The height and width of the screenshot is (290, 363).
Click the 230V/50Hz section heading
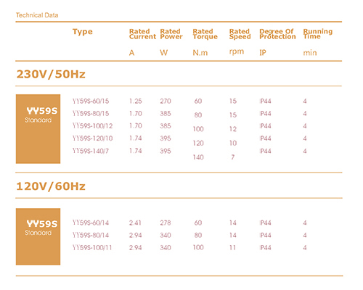pos(51,74)
